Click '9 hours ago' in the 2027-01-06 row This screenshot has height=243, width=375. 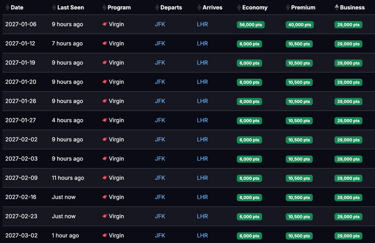[x=67, y=25]
